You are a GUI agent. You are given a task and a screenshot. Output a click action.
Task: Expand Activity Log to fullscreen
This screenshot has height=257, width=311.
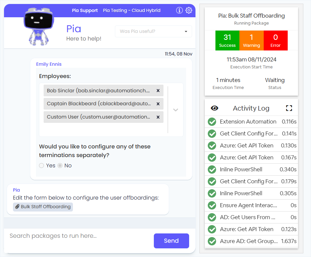pyautogui.click(x=289, y=108)
